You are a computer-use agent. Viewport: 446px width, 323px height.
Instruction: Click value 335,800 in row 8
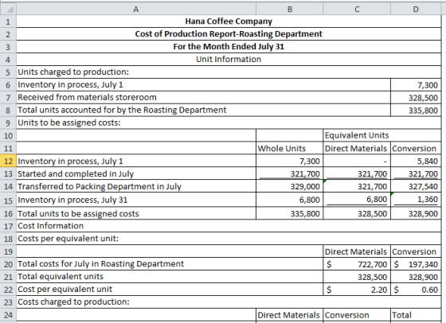pyautogui.click(x=416, y=110)
